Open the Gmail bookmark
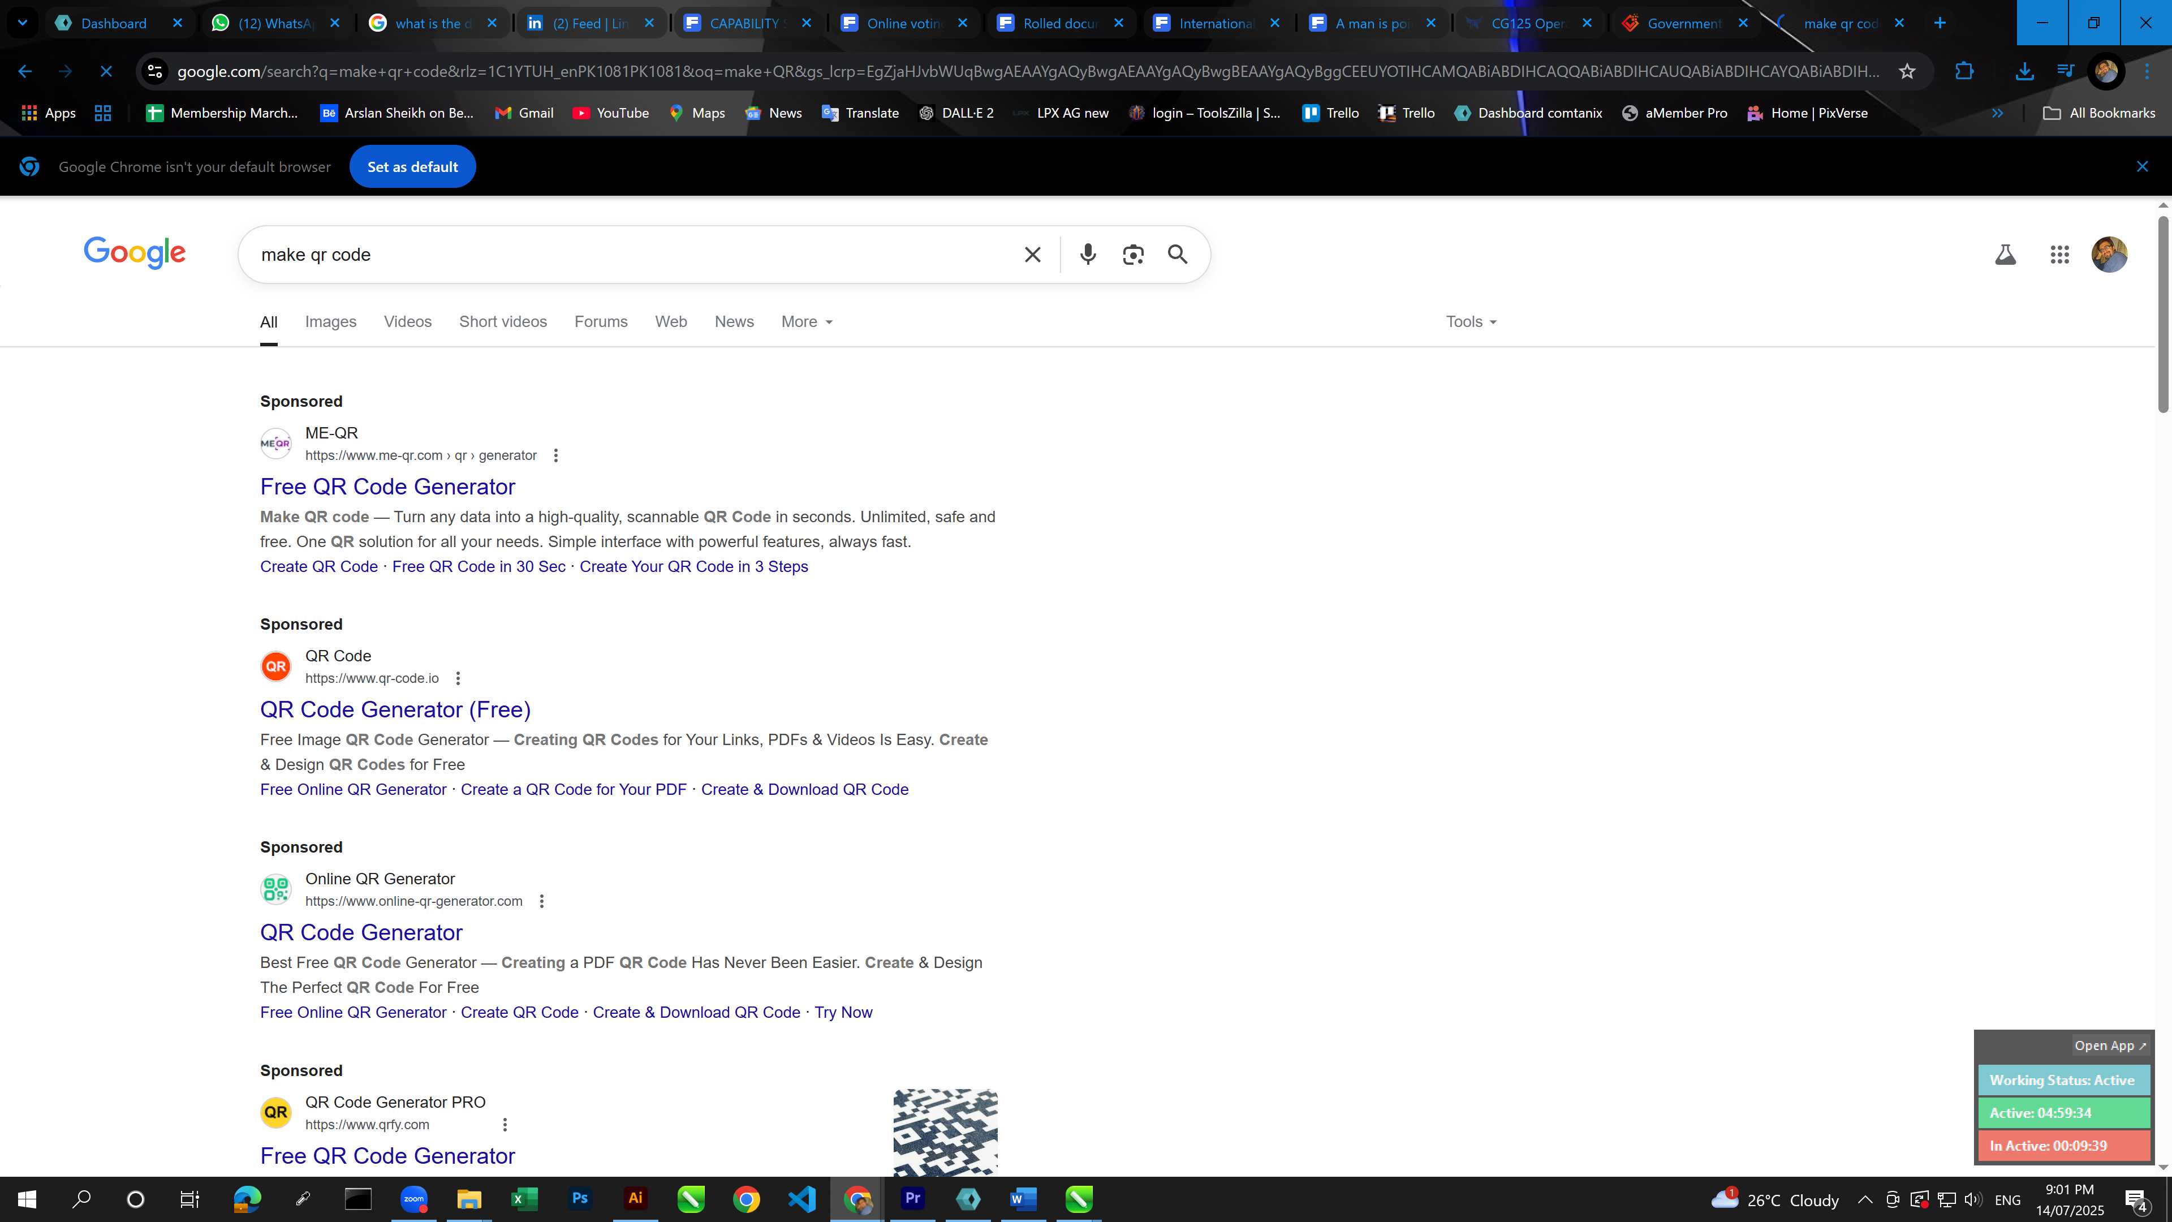This screenshot has height=1222, width=2172. tap(524, 112)
